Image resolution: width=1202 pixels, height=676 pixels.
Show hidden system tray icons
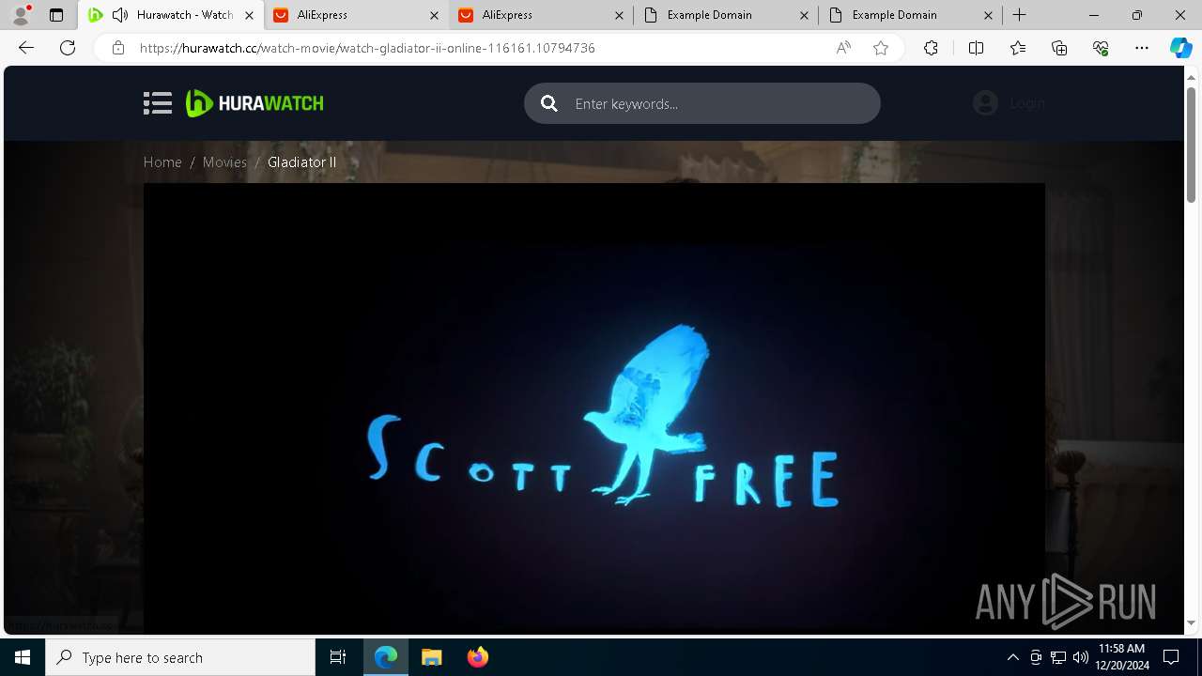click(x=1012, y=657)
